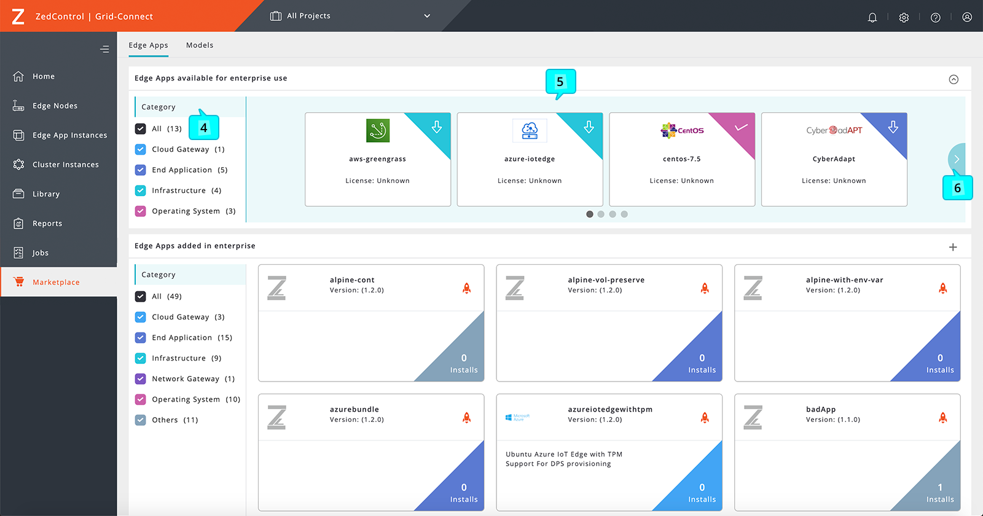Click alpine-cont 0 Installs corner
This screenshot has width=983, height=516.
463,364
